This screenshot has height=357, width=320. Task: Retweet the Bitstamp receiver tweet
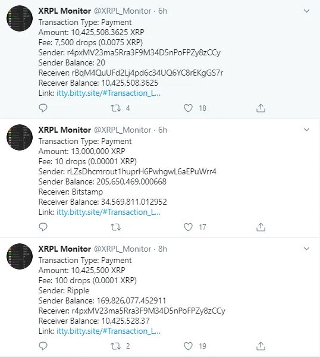[115, 227]
